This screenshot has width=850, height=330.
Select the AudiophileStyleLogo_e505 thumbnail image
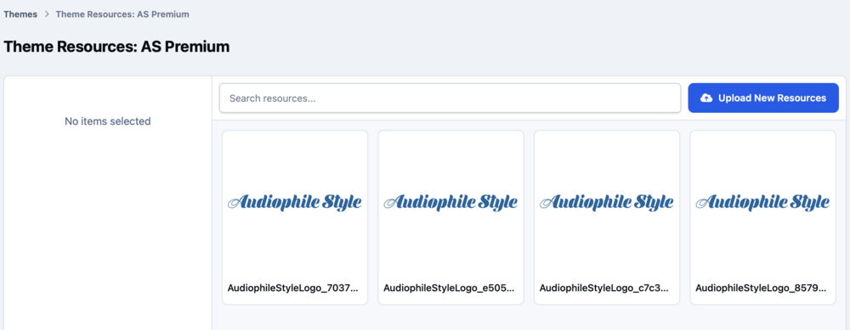tap(451, 203)
